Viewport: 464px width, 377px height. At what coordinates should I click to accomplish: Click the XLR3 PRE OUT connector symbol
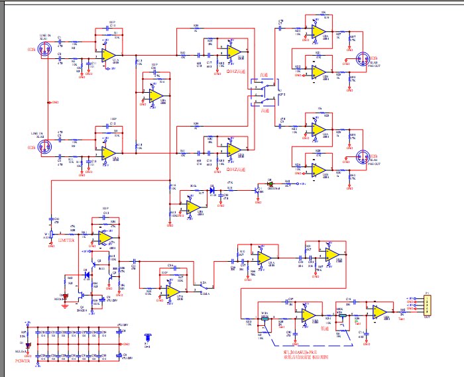[363, 59]
